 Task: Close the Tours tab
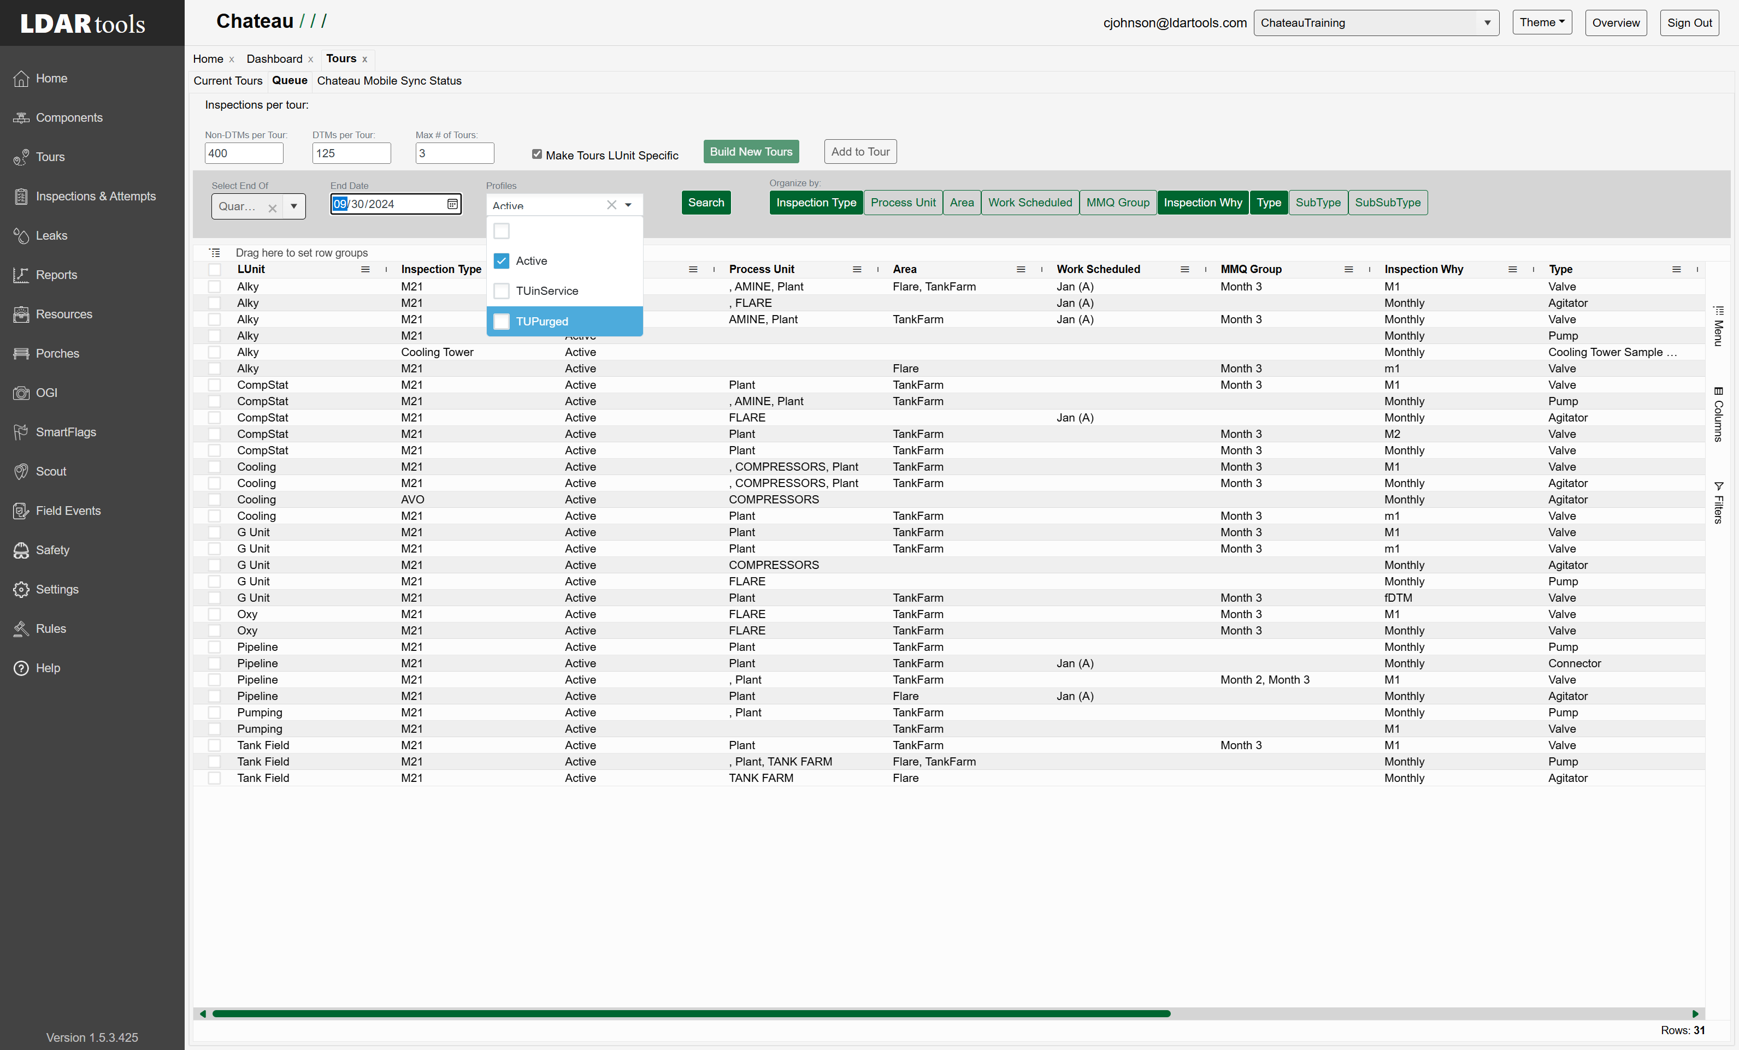coord(365,59)
